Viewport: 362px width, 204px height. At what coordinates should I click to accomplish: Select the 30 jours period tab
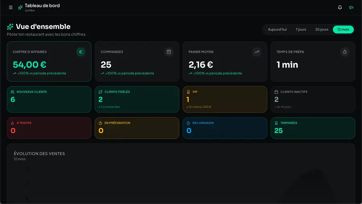click(322, 29)
